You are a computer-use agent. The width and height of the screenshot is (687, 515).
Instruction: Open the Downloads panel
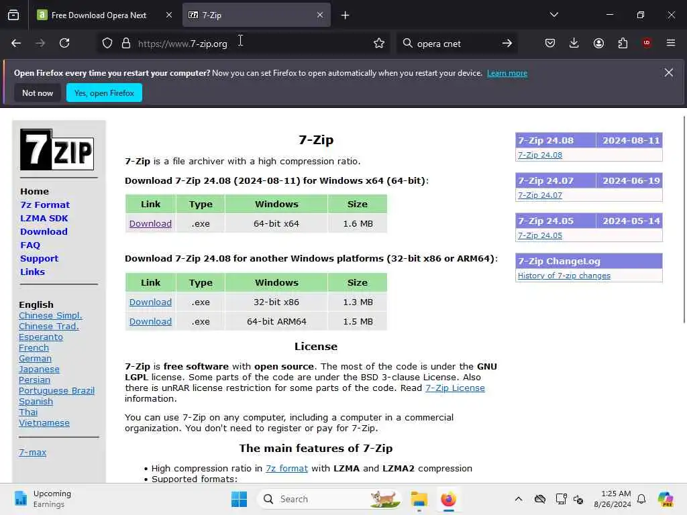pos(574,43)
